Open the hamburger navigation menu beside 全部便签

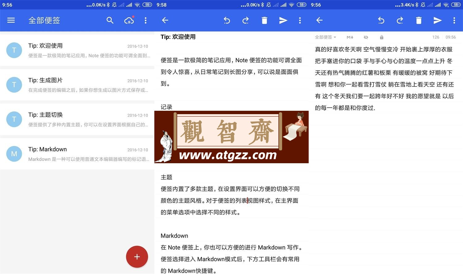pyautogui.click(x=11, y=20)
